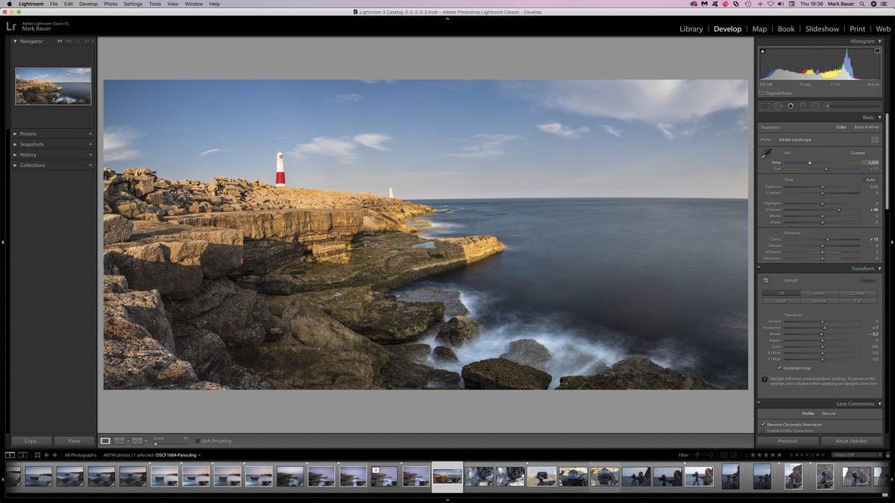Pick the White Balance eyedropper
This screenshot has width=895, height=503.
pos(767,153)
